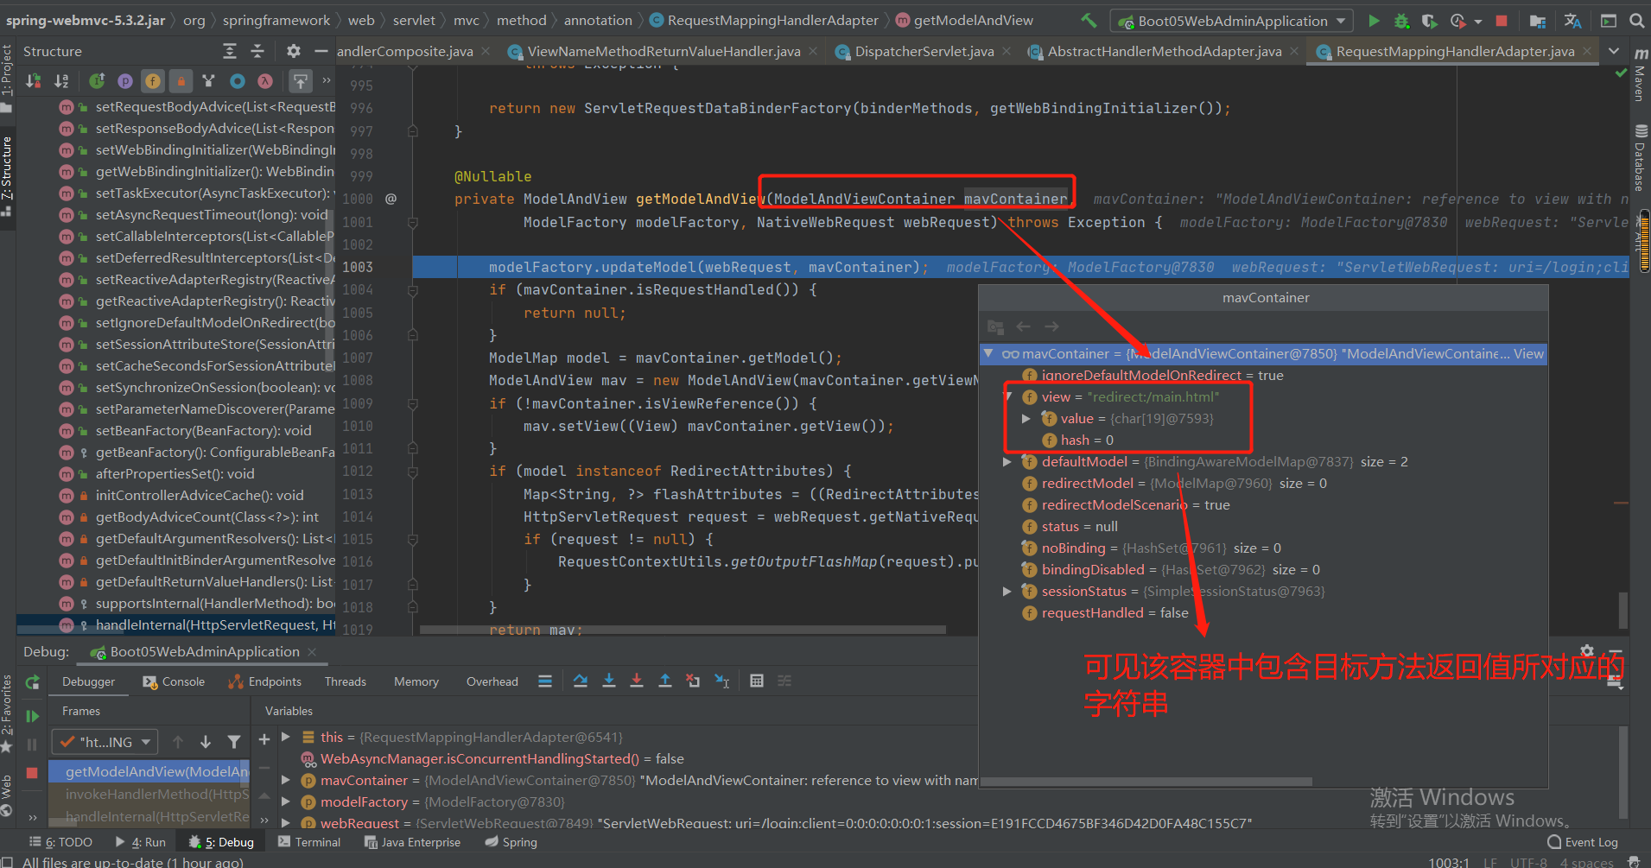Go back in mavContainer popup
The width and height of the screenshot is (1651, 868).
coord(1024,326)
